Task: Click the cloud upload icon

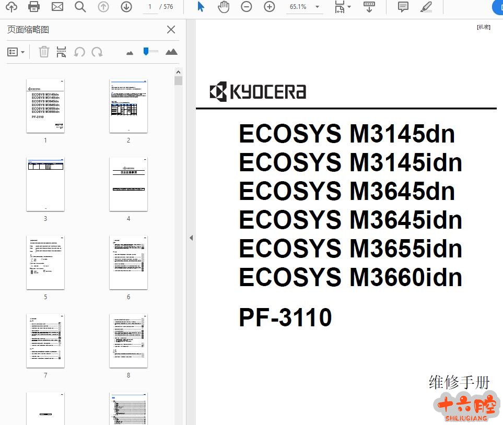Action: 11,7
